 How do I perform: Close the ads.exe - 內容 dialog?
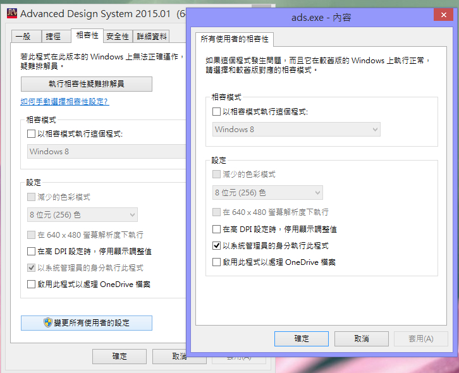point(443,15)
